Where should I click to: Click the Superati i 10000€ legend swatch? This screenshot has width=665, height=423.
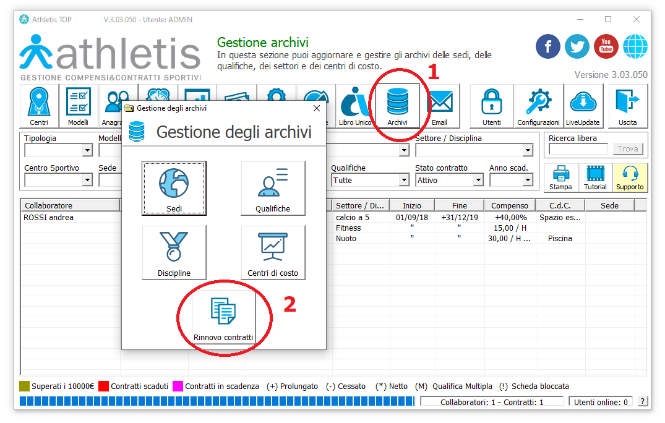(x=25, y=386)
